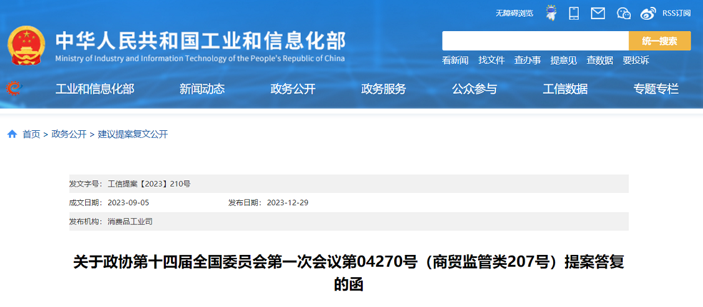Open the Weibo icon
Viewport: 703px width, 307px height.
[x=648, y=13]
